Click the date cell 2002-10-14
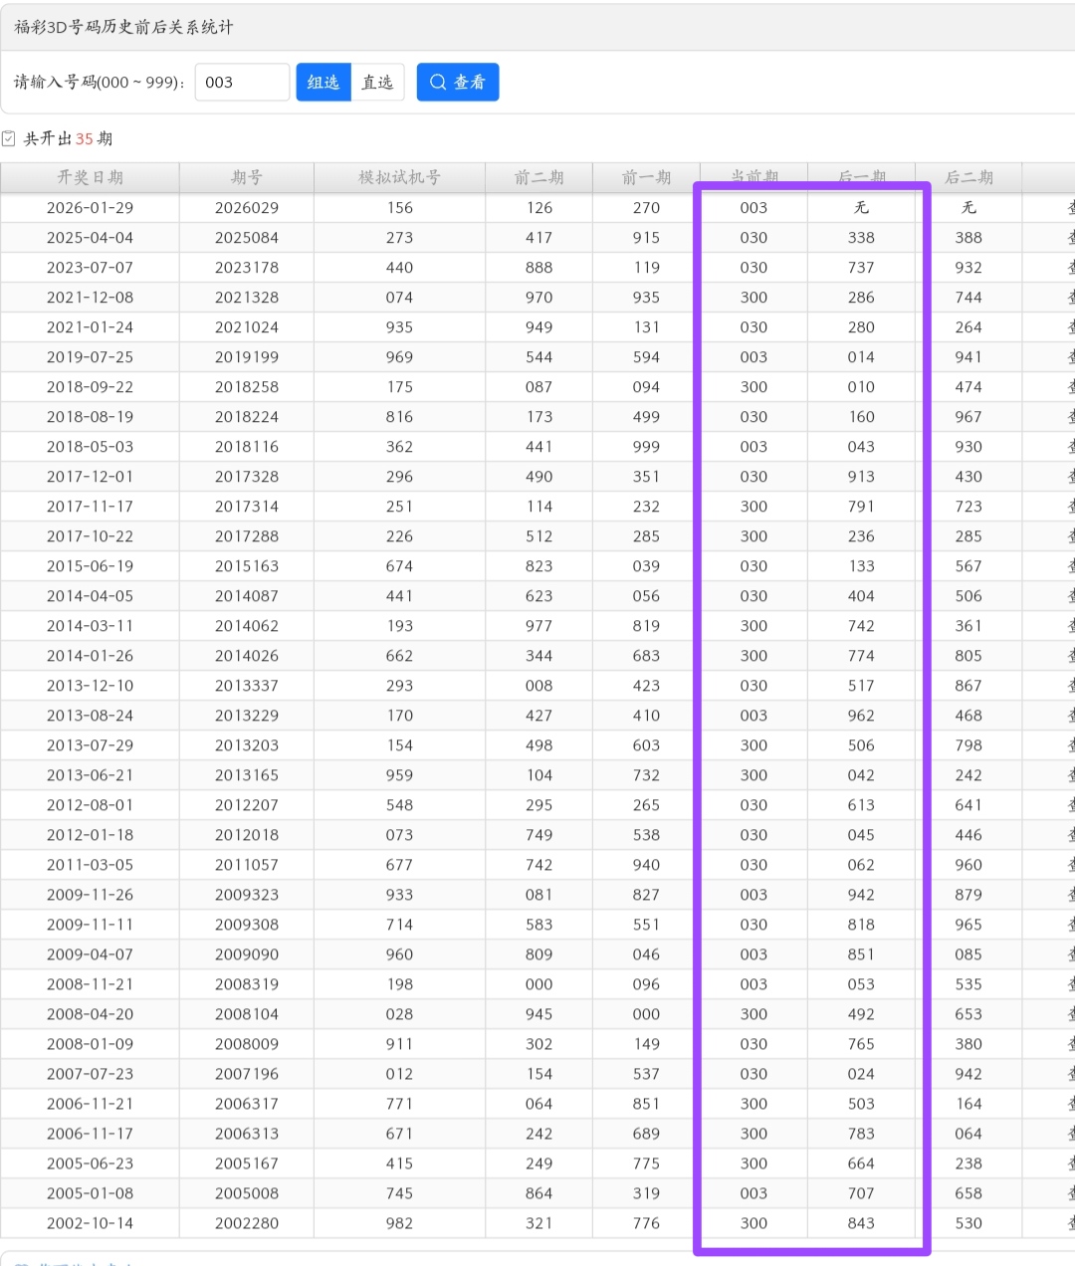 tap(90, 1223)
